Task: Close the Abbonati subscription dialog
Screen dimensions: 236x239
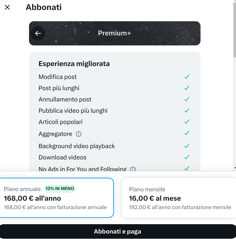Action: point(7,7)
